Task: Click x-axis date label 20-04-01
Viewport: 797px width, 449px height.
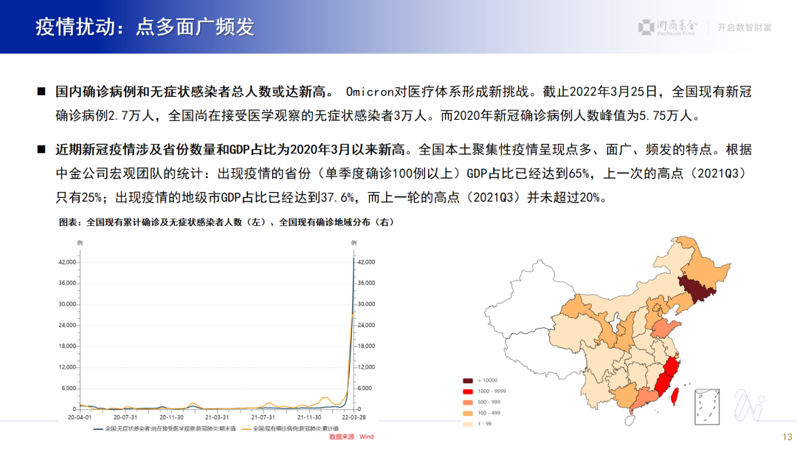Action: [79, 417]
